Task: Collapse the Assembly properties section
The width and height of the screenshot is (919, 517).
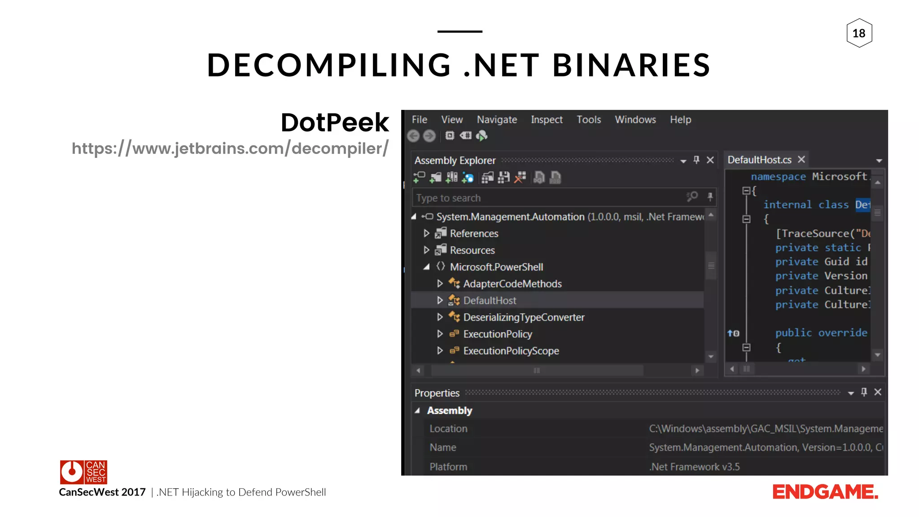Action: coord(417,411)
